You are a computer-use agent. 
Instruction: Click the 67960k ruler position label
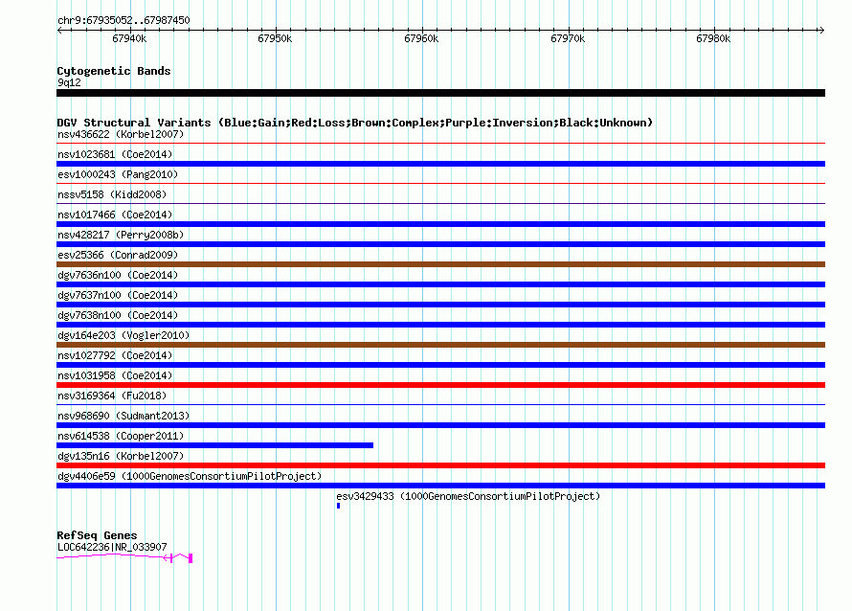421,38
